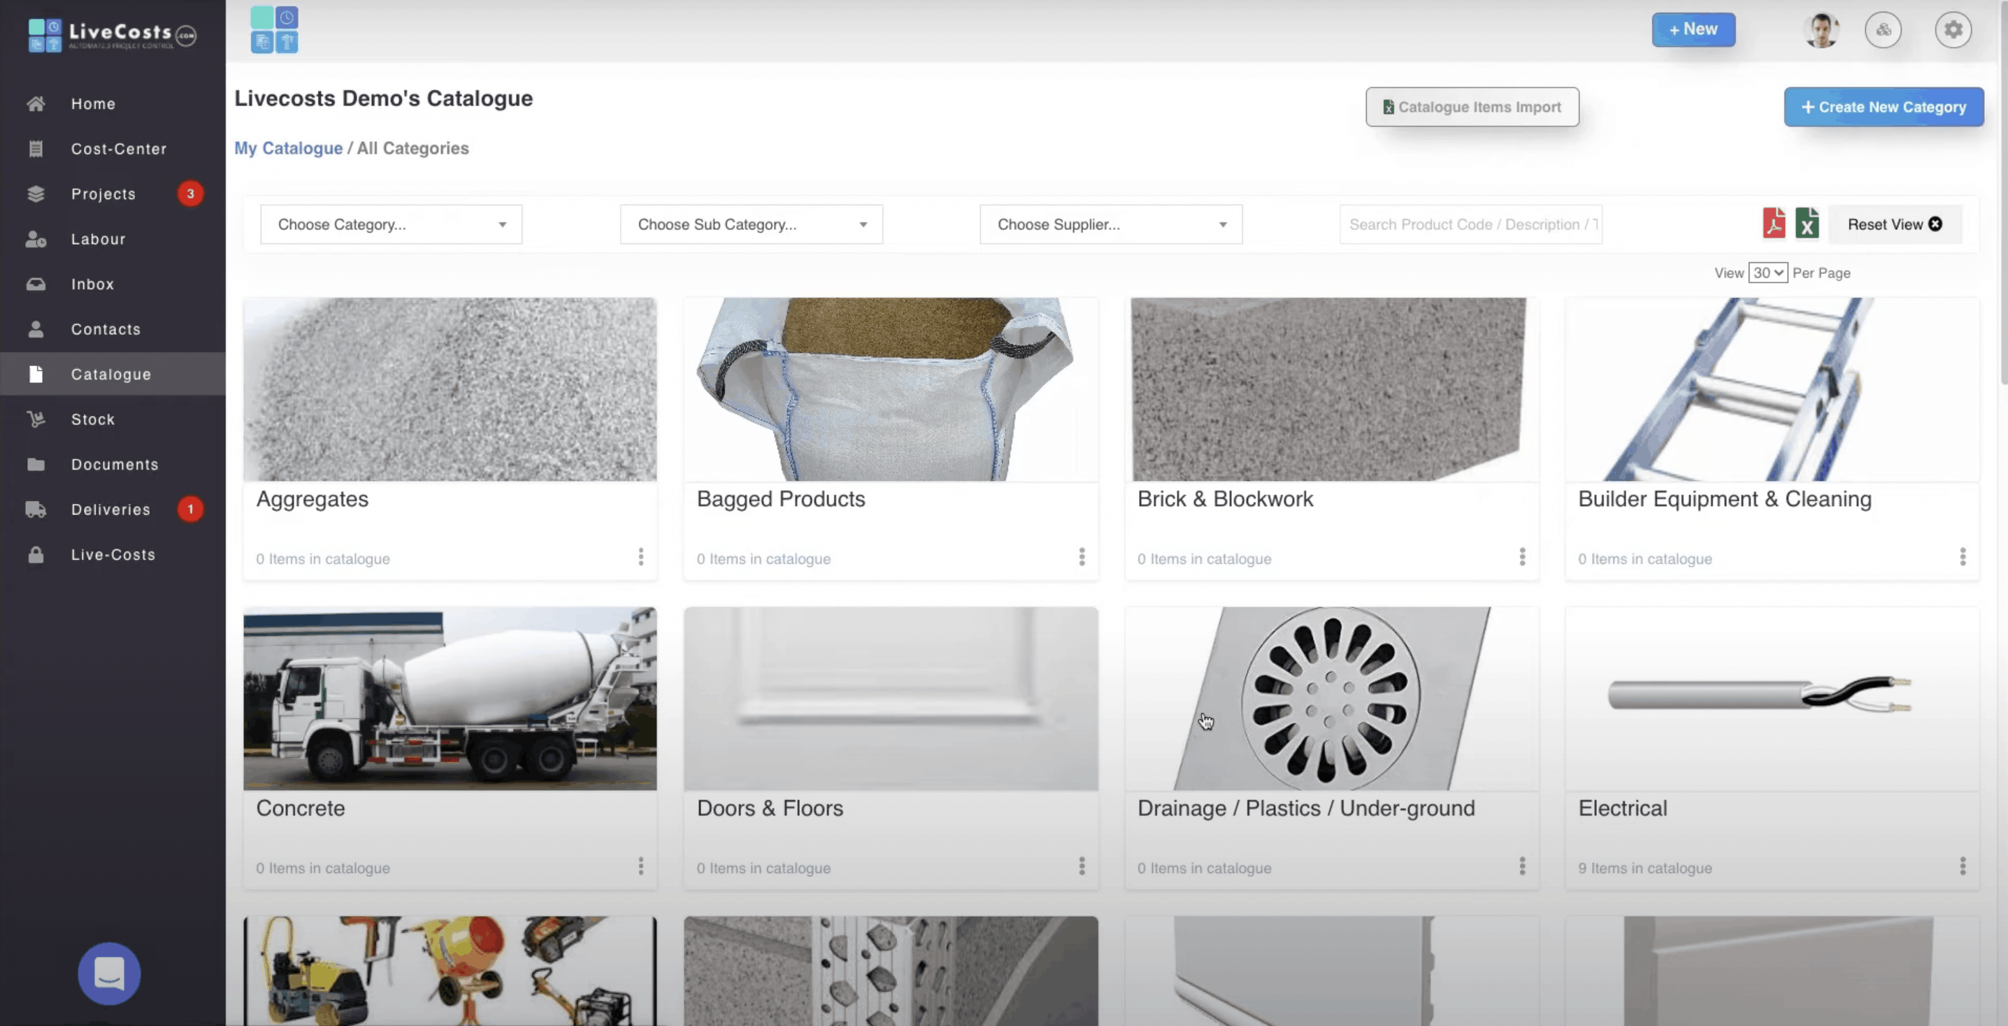The image size is (2008, 1026).
Task: Click Catalogue Items Import button
Action: point(1472,107)
